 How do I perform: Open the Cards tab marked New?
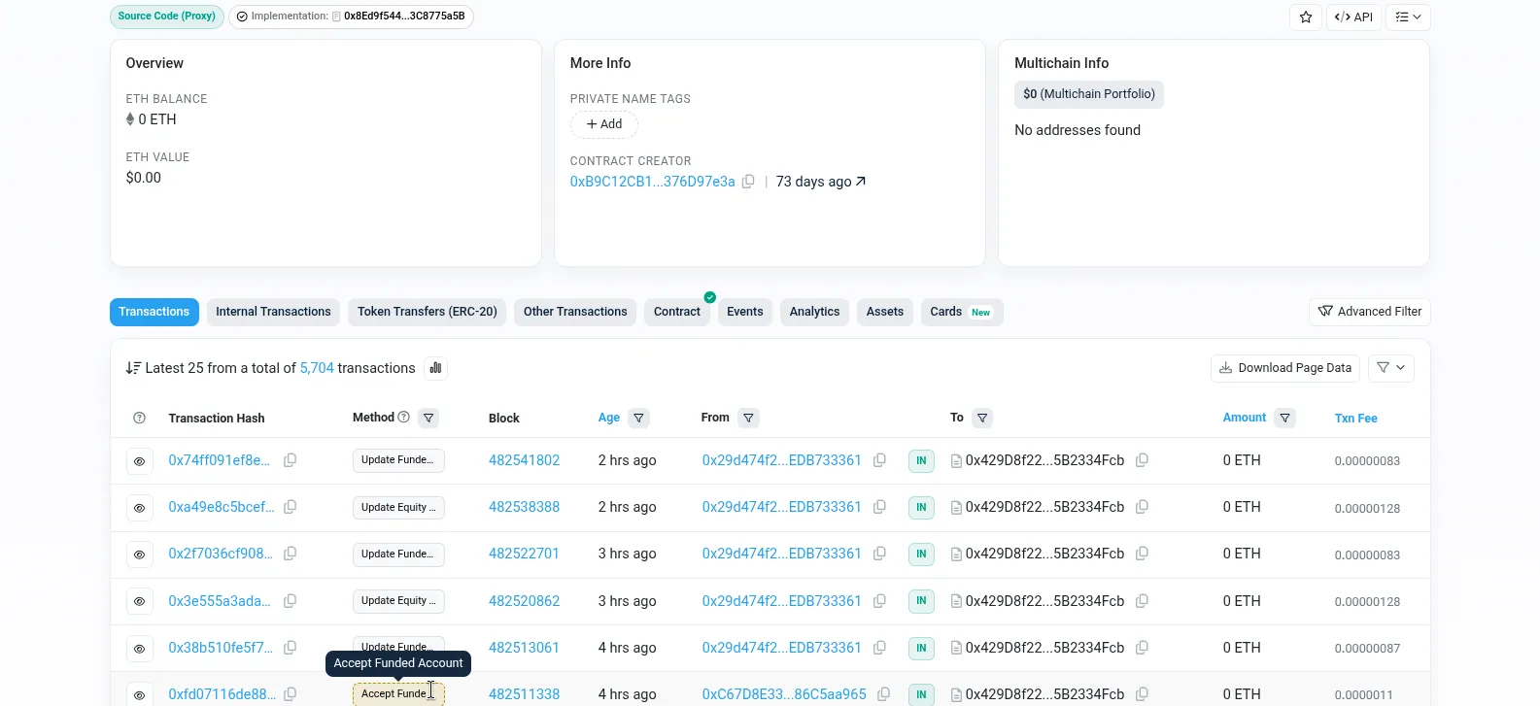pos(962,312)
